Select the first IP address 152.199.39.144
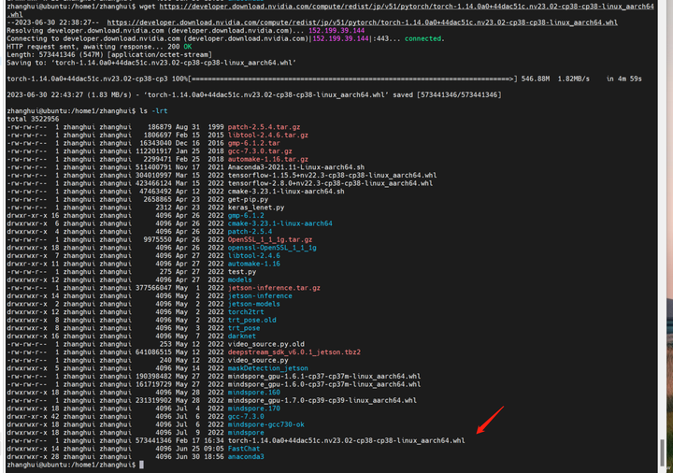This screenshot has width=673, height=473. pos(336,31)
